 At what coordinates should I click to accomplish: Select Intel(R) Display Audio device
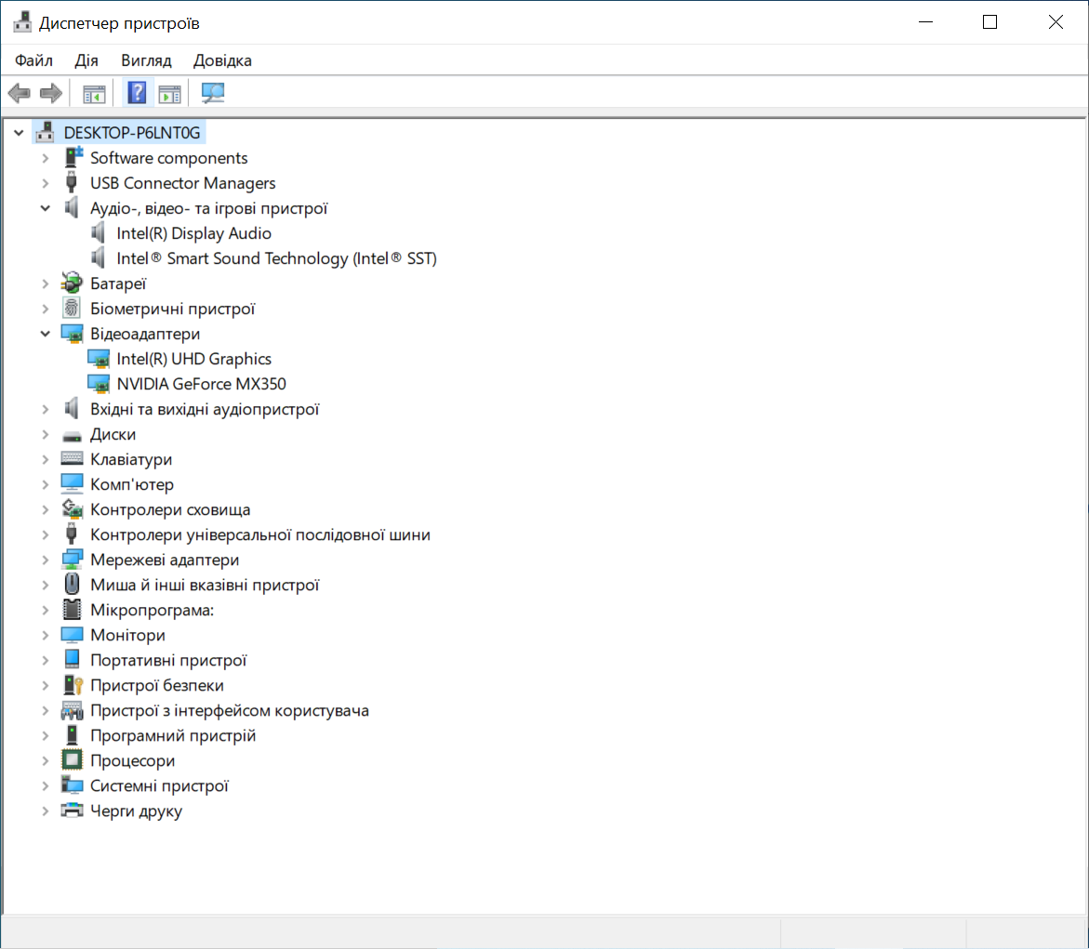click(x=193, y=233)
